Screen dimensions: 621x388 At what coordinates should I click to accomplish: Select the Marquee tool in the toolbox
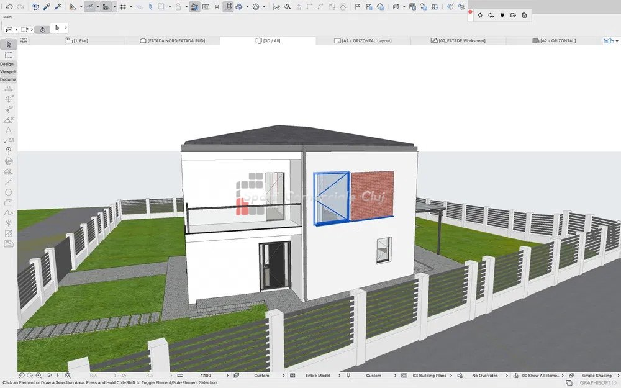(9, 55)
